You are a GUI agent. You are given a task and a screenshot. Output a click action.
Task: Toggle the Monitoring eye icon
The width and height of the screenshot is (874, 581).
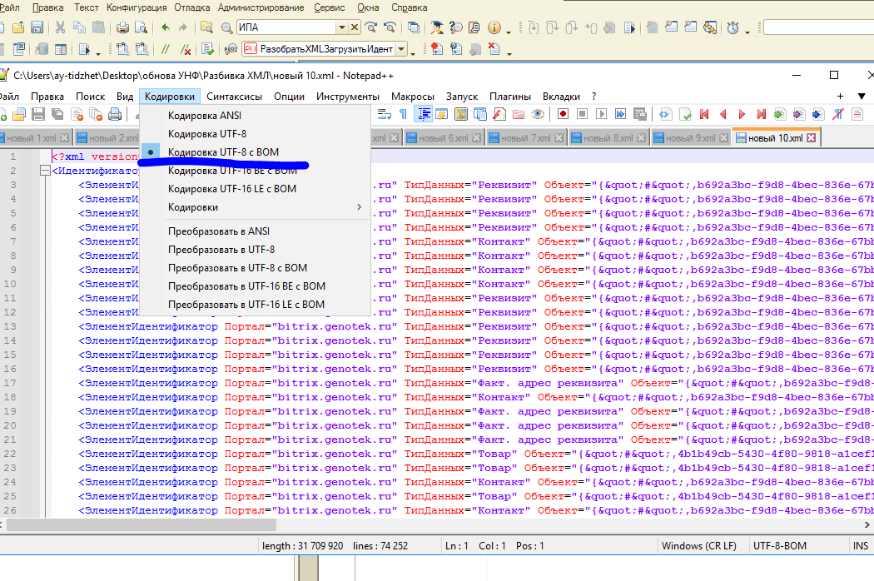(538, 114)
